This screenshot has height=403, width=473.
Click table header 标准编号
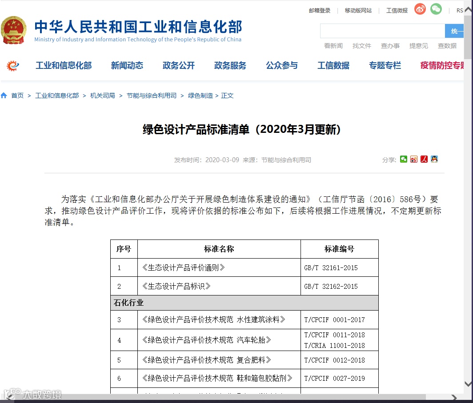coord(339,249)
